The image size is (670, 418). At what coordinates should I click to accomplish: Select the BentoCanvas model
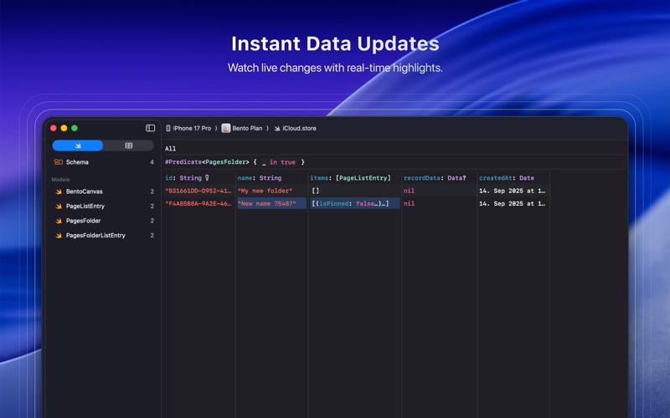pyautogui.click(x=102, y=191)
